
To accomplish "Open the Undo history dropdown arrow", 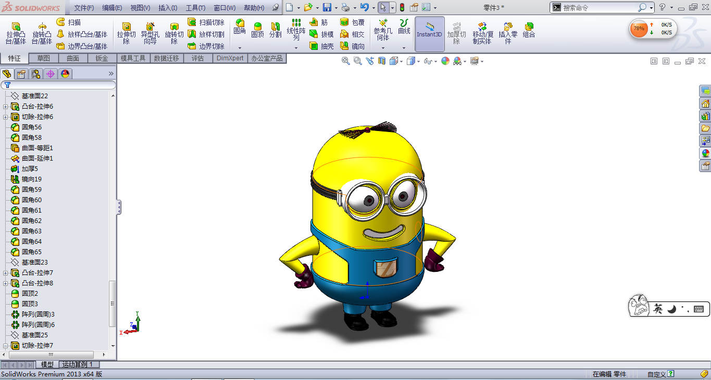I will coord(373,8).
